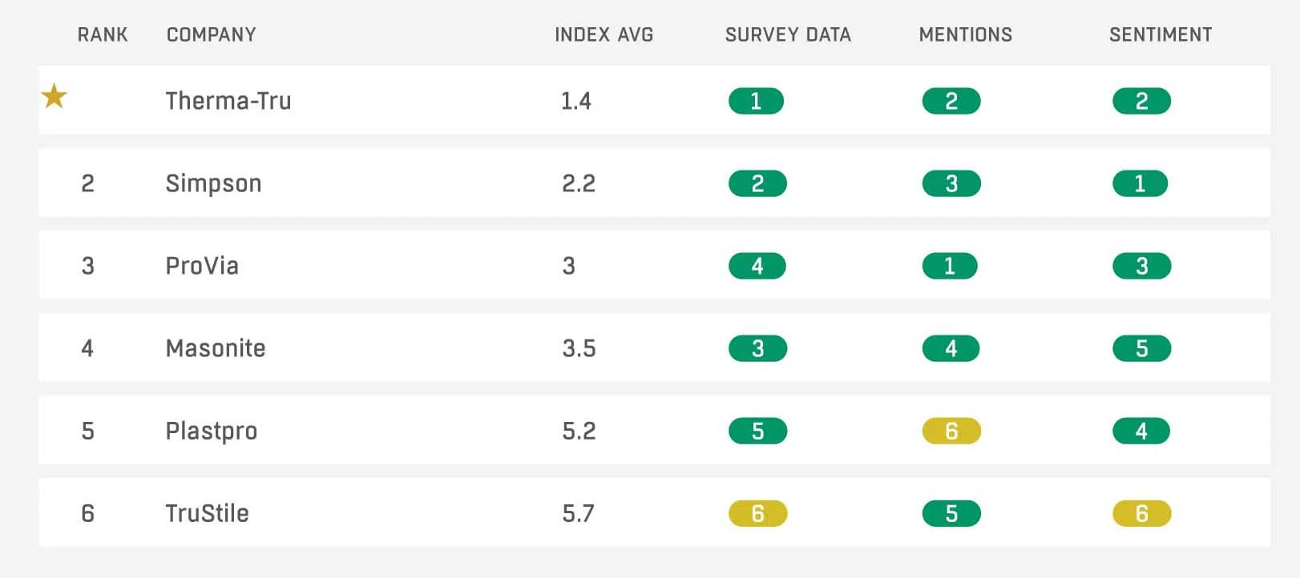Click rank number 5 for Plastpro
The height and width of the screenshot is (578, 1300).
click(88, 431)
